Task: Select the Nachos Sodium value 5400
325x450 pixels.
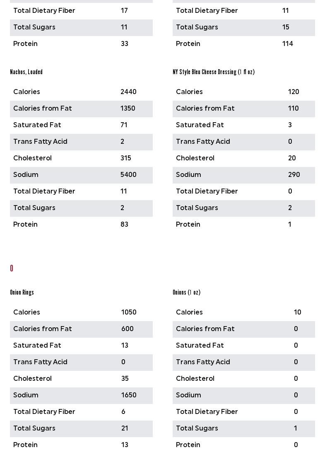Action: point(128,175)
